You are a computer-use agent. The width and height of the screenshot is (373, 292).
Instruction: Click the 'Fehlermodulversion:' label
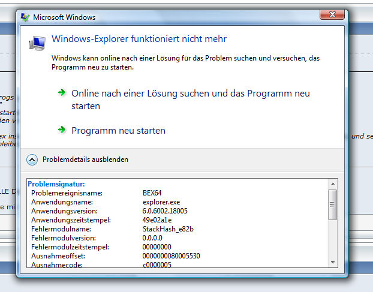click(64, 238)
